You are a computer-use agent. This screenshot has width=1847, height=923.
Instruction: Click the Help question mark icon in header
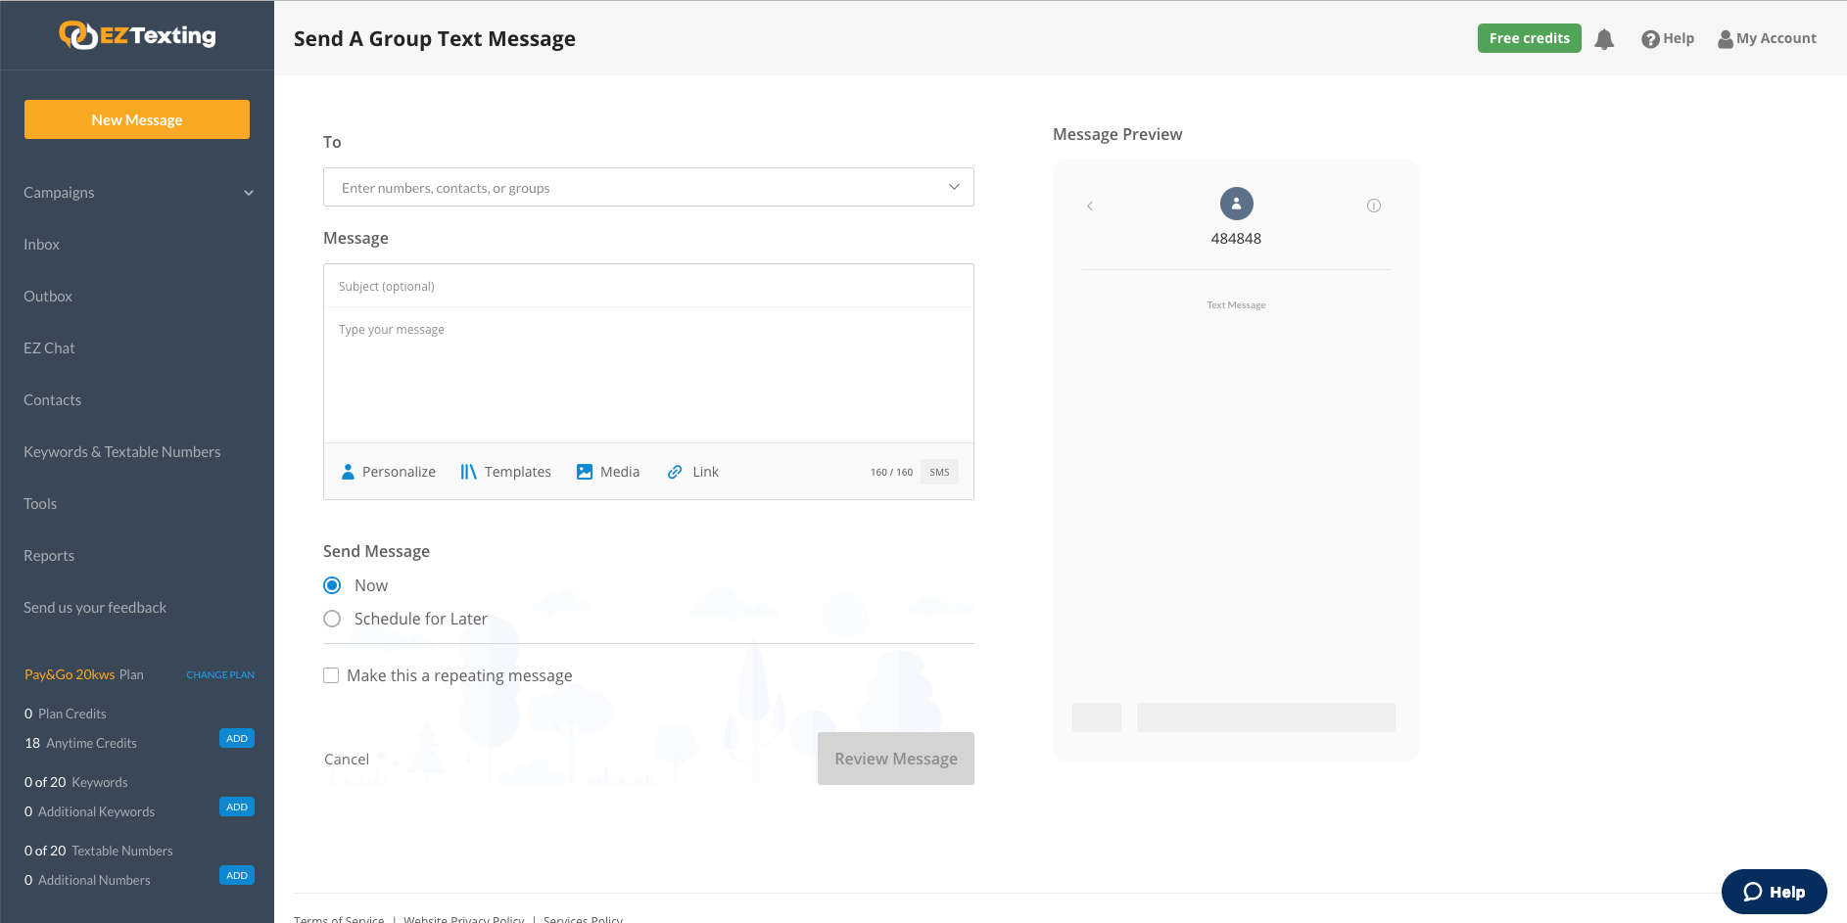click(x=1650, y=39)
